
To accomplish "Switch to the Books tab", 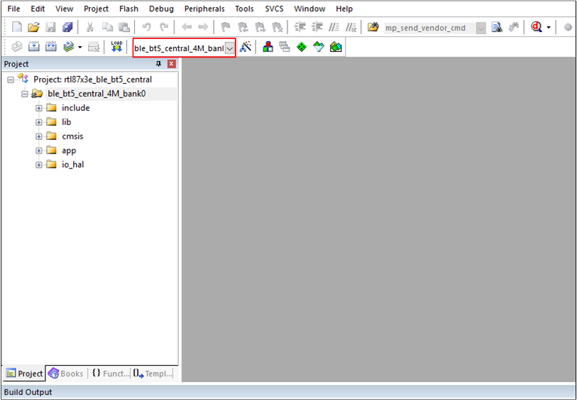I will pos(66,374).
